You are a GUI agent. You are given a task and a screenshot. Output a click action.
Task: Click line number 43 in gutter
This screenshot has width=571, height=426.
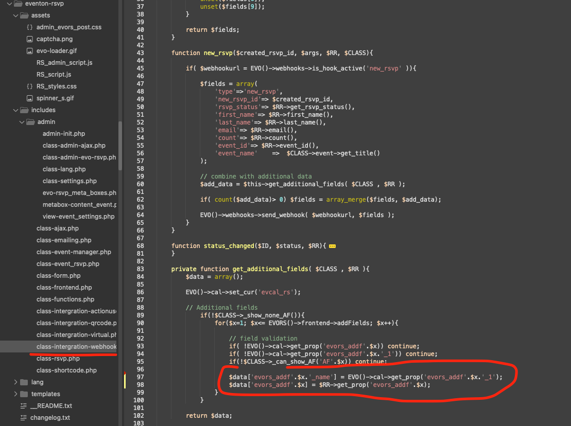[x=140, y=53]
